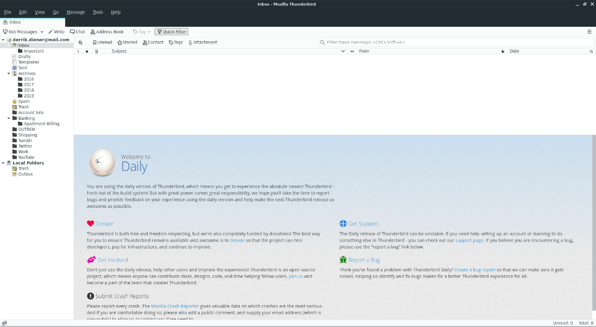
Task: Open the Get Messages dropdown arrow
Action: pyautogui.click(x=42, y=32)
